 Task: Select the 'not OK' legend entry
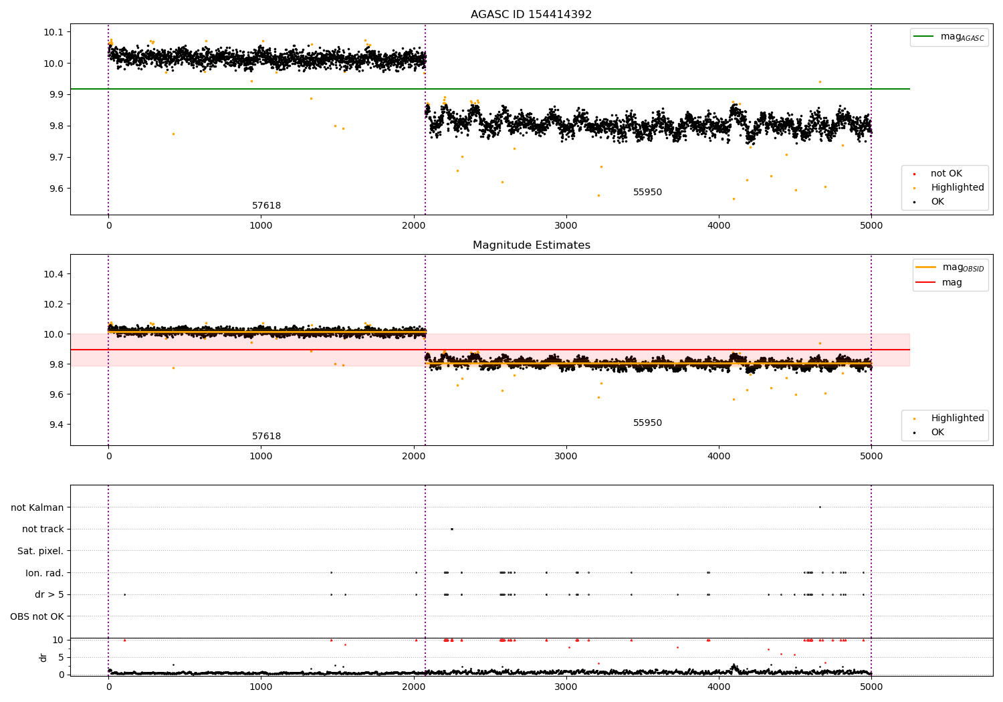coord(946,174)
